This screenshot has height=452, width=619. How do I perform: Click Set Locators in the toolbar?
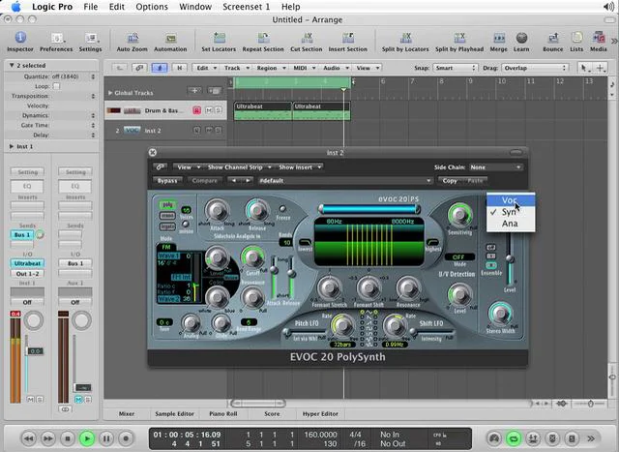point(219,42)
